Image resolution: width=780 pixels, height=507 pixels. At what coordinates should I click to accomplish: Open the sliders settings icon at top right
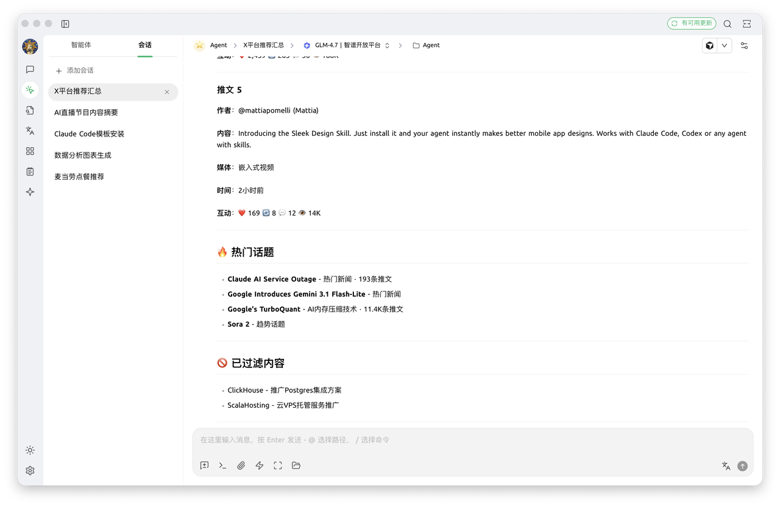[x=744, y=46]
